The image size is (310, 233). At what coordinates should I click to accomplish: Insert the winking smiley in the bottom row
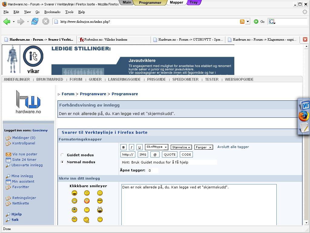click(100, 219)
